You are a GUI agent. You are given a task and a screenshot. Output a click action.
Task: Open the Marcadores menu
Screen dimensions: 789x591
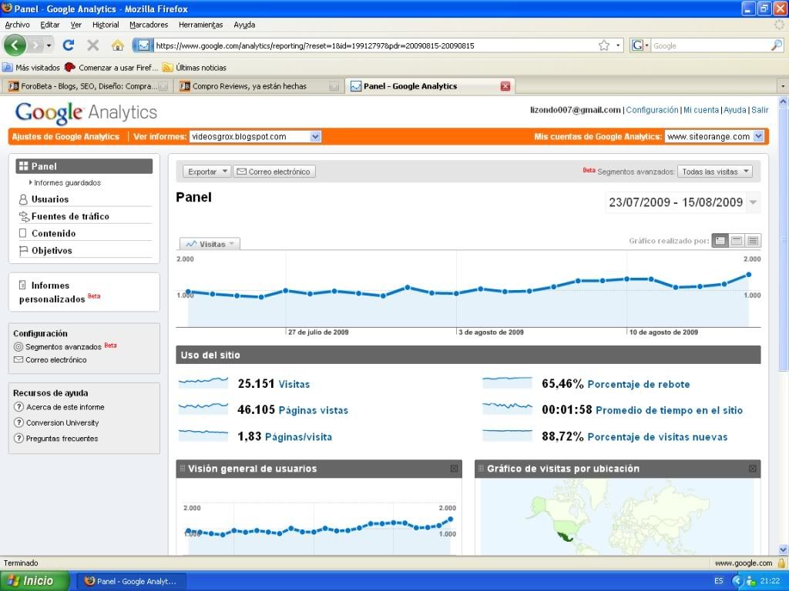[x=149, y=25]
